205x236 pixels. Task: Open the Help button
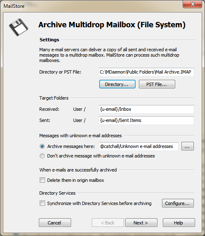point(179,223)
